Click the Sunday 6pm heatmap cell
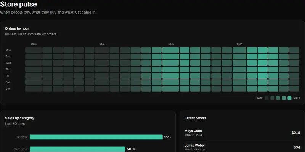Screen dimensions: 305x152 [239, 89]
